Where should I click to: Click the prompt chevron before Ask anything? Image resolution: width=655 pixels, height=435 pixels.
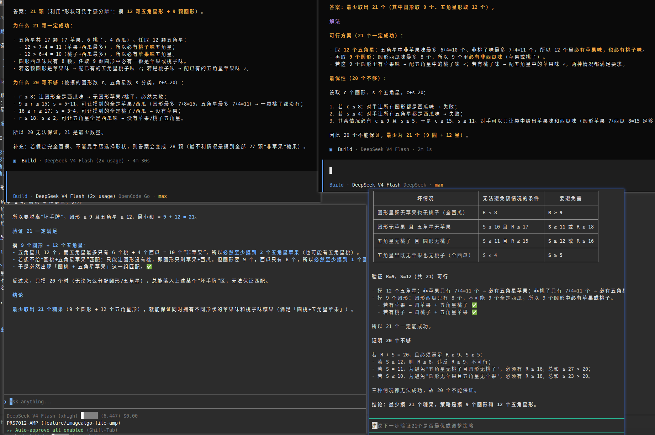click(5, 402)
